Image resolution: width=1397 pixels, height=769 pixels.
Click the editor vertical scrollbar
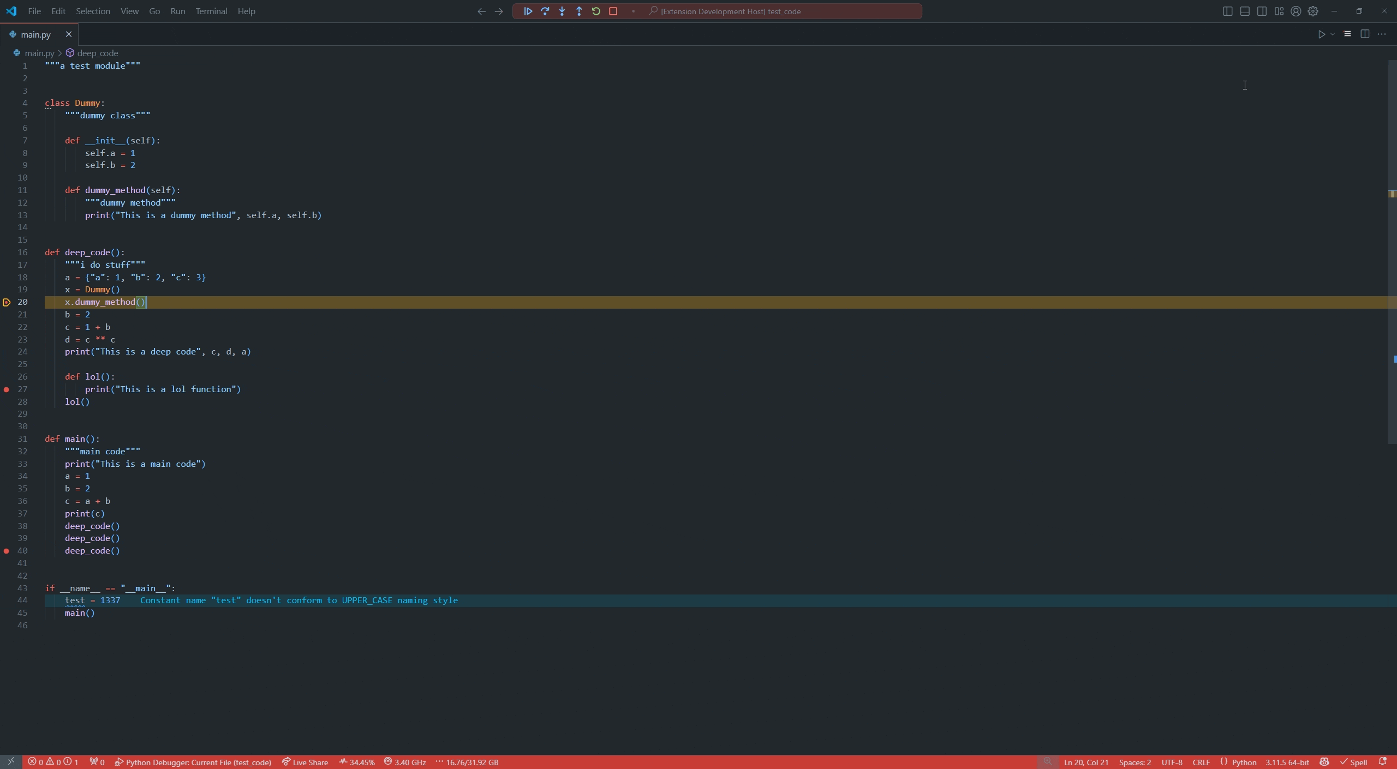1392,251
